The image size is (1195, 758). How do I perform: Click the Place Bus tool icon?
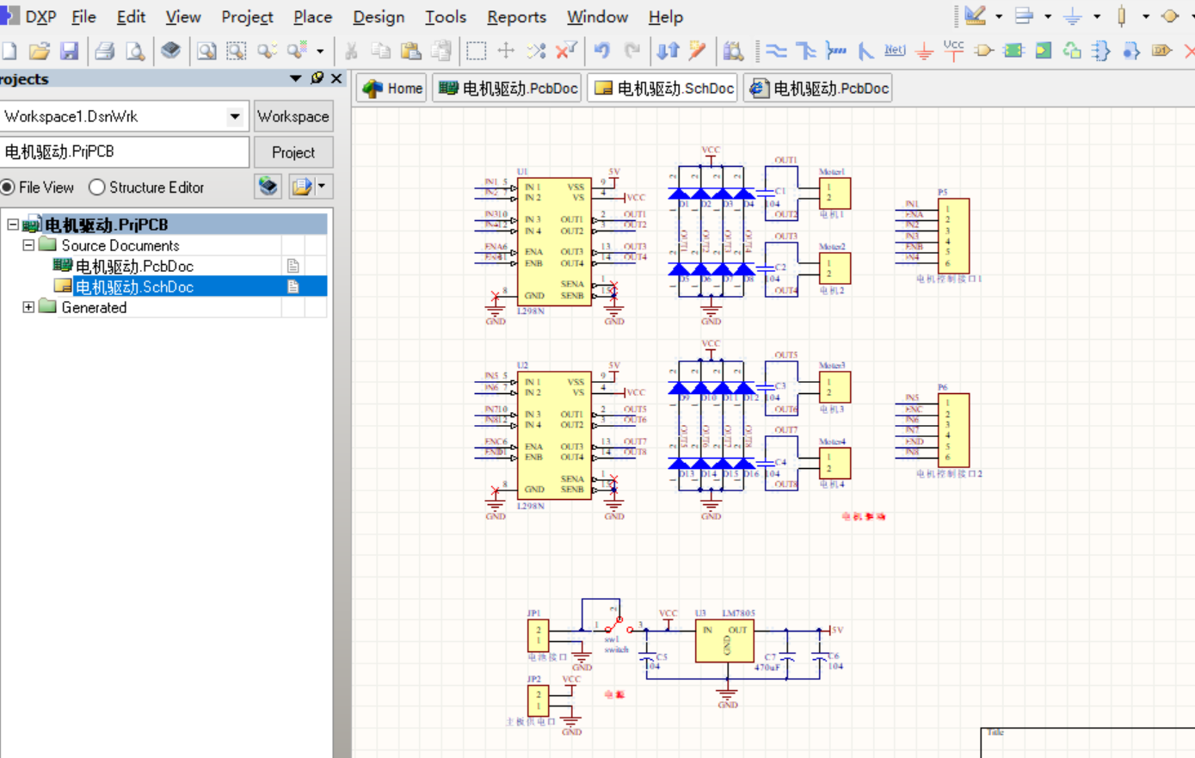[806, 52]
